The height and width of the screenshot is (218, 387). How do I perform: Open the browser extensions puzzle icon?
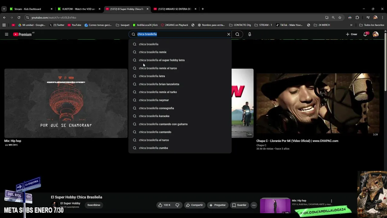(357, 18)
